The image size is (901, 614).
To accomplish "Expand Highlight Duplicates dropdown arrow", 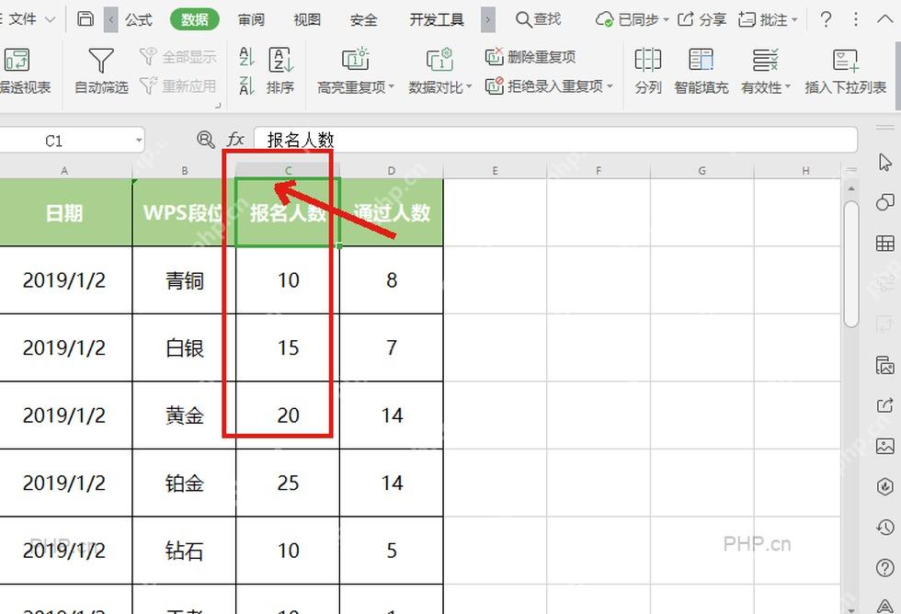I will pyautogui.click(x=392, y=87).
